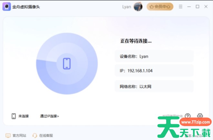The image size is (213, 140).
Task: Open the user avatar profile picture
Action: pos(138,6)
